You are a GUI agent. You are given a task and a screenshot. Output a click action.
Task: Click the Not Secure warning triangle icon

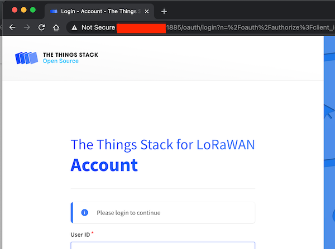point(74,27)
